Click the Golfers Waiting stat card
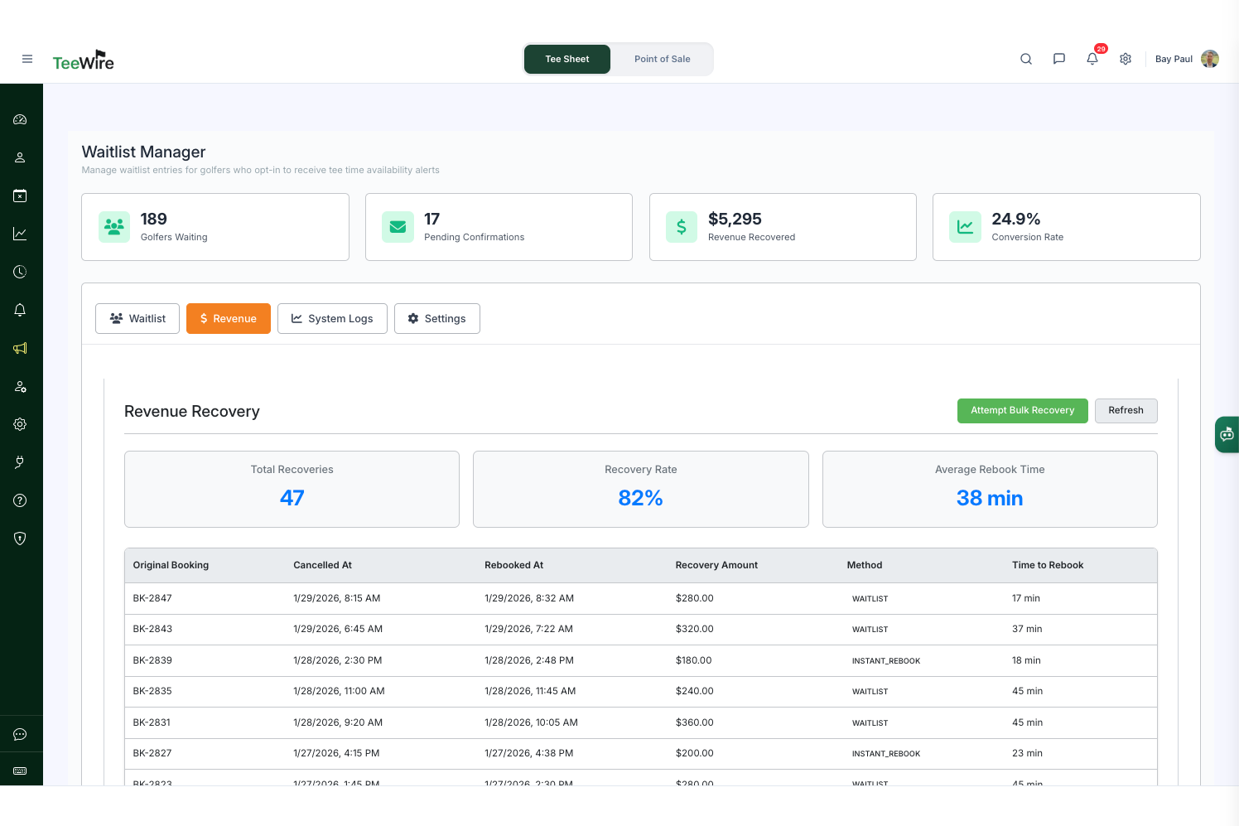 (215, 227)
